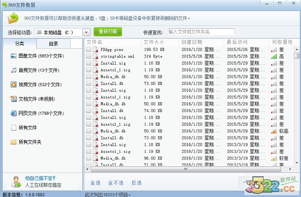Image resolution: width=301 pixels, height=197 pixels.
Task: Click the deleted file icon for stringtable.xml
Action: click(x=96, y=57)
